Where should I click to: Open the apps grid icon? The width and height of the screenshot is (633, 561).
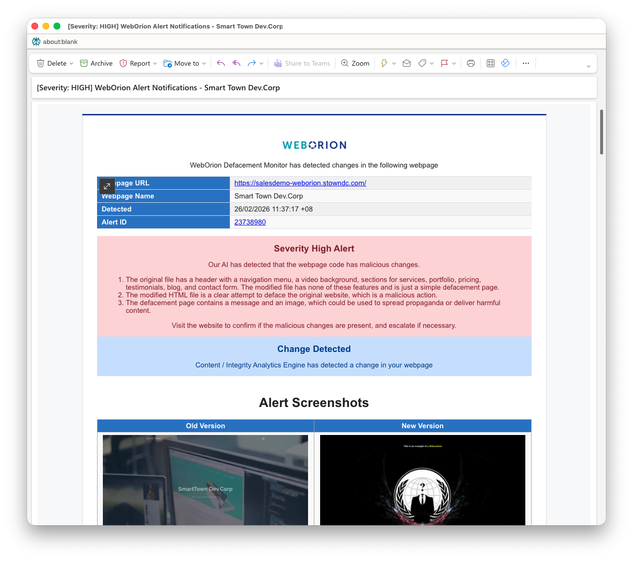490,63
